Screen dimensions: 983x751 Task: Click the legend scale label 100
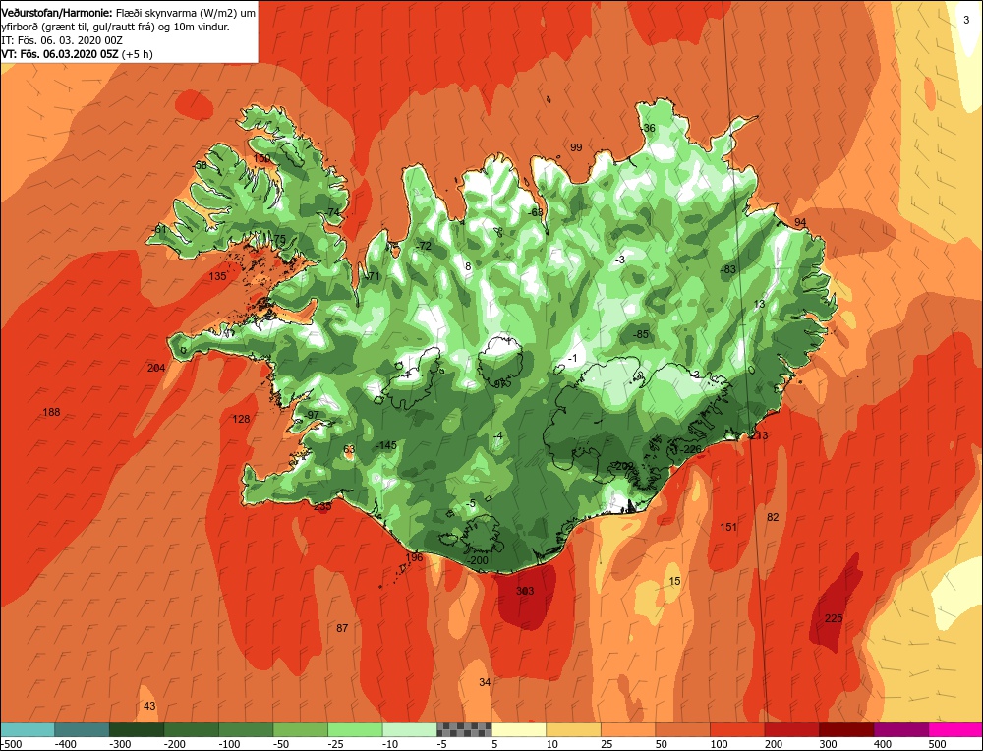720,744
